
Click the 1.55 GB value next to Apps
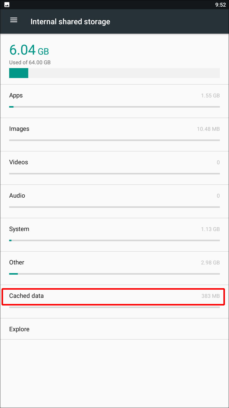(x=210, y=96)
